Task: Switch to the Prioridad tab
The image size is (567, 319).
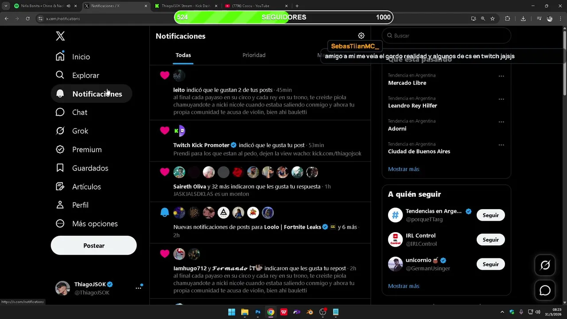Action: pyautogui.click(x=254, y=55)
